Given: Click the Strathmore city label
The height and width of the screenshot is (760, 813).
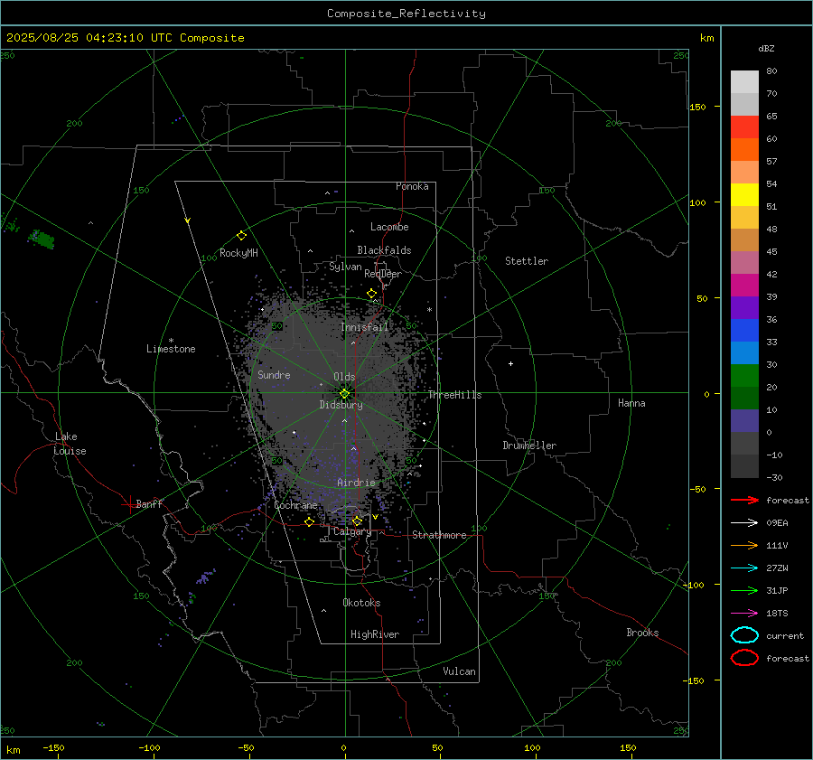Looking at the screenshot, I should 439,535.
